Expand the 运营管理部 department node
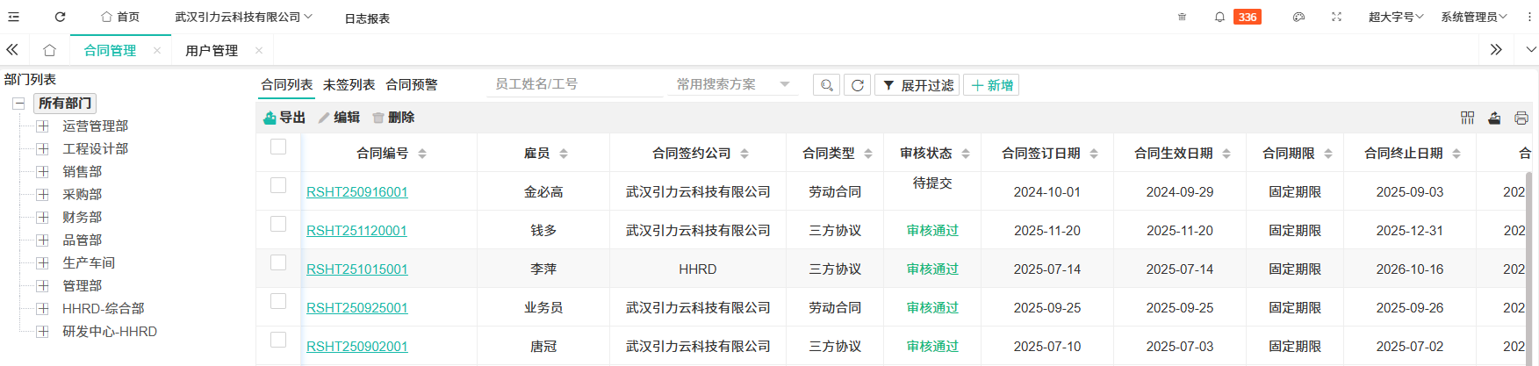Viewport: 1539px width, 366px height. (42, 126)
